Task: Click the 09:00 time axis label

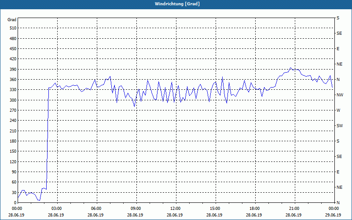Action: click(x=136, y=208)
